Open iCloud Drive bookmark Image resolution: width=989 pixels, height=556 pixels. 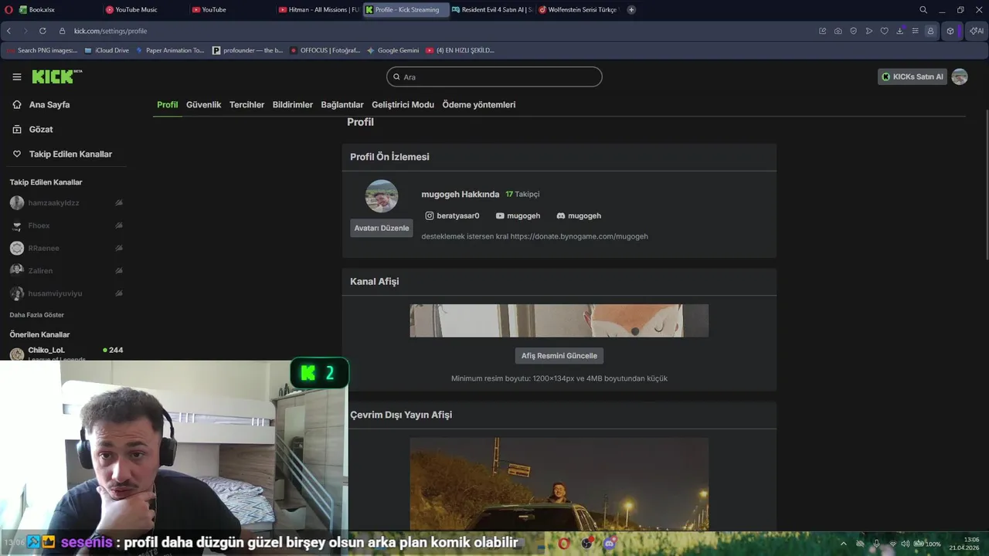point(107,50)
